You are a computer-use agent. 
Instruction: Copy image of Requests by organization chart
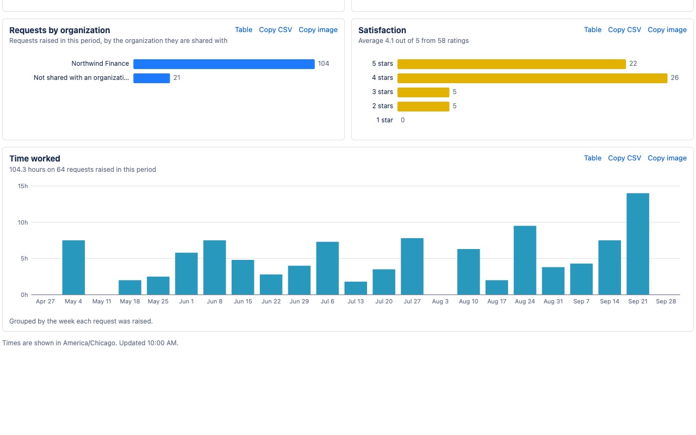pos(318,30)
